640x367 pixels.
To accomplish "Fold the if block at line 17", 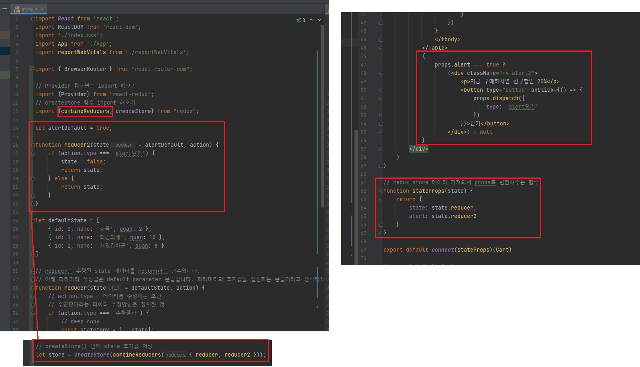I will 33,153.
